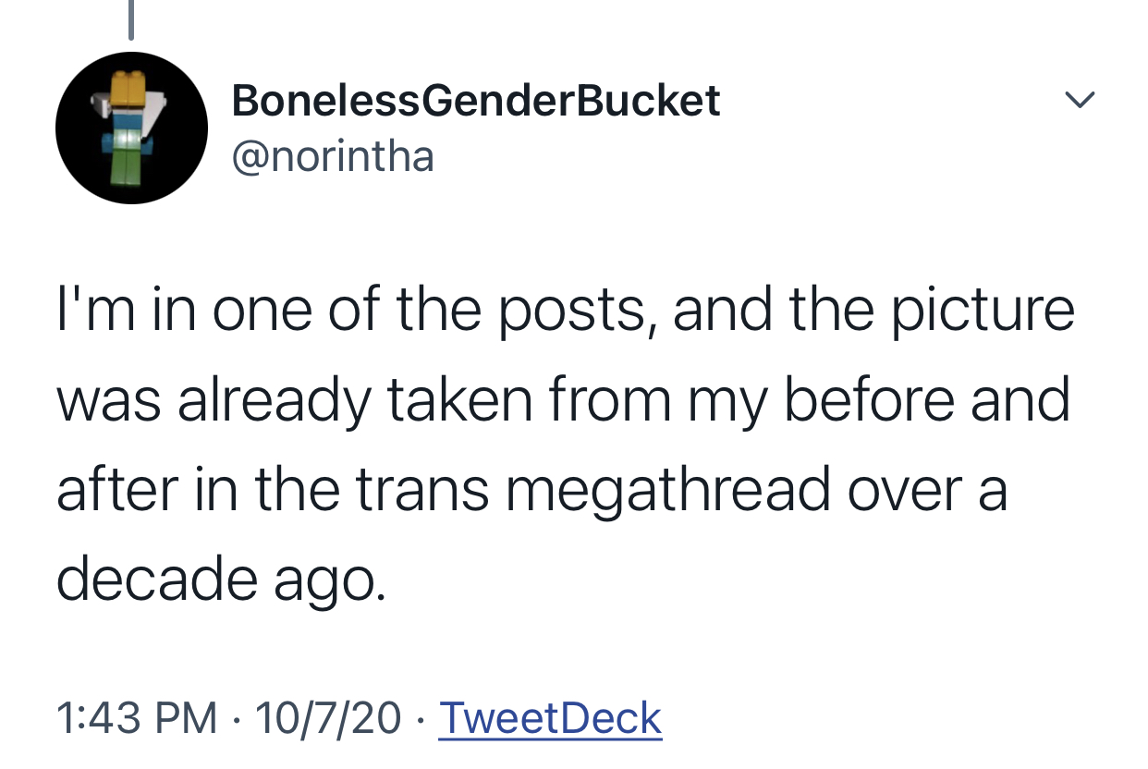Click the phrase "before and" in the tweet
1148x769 pixels.
[928, 399]
